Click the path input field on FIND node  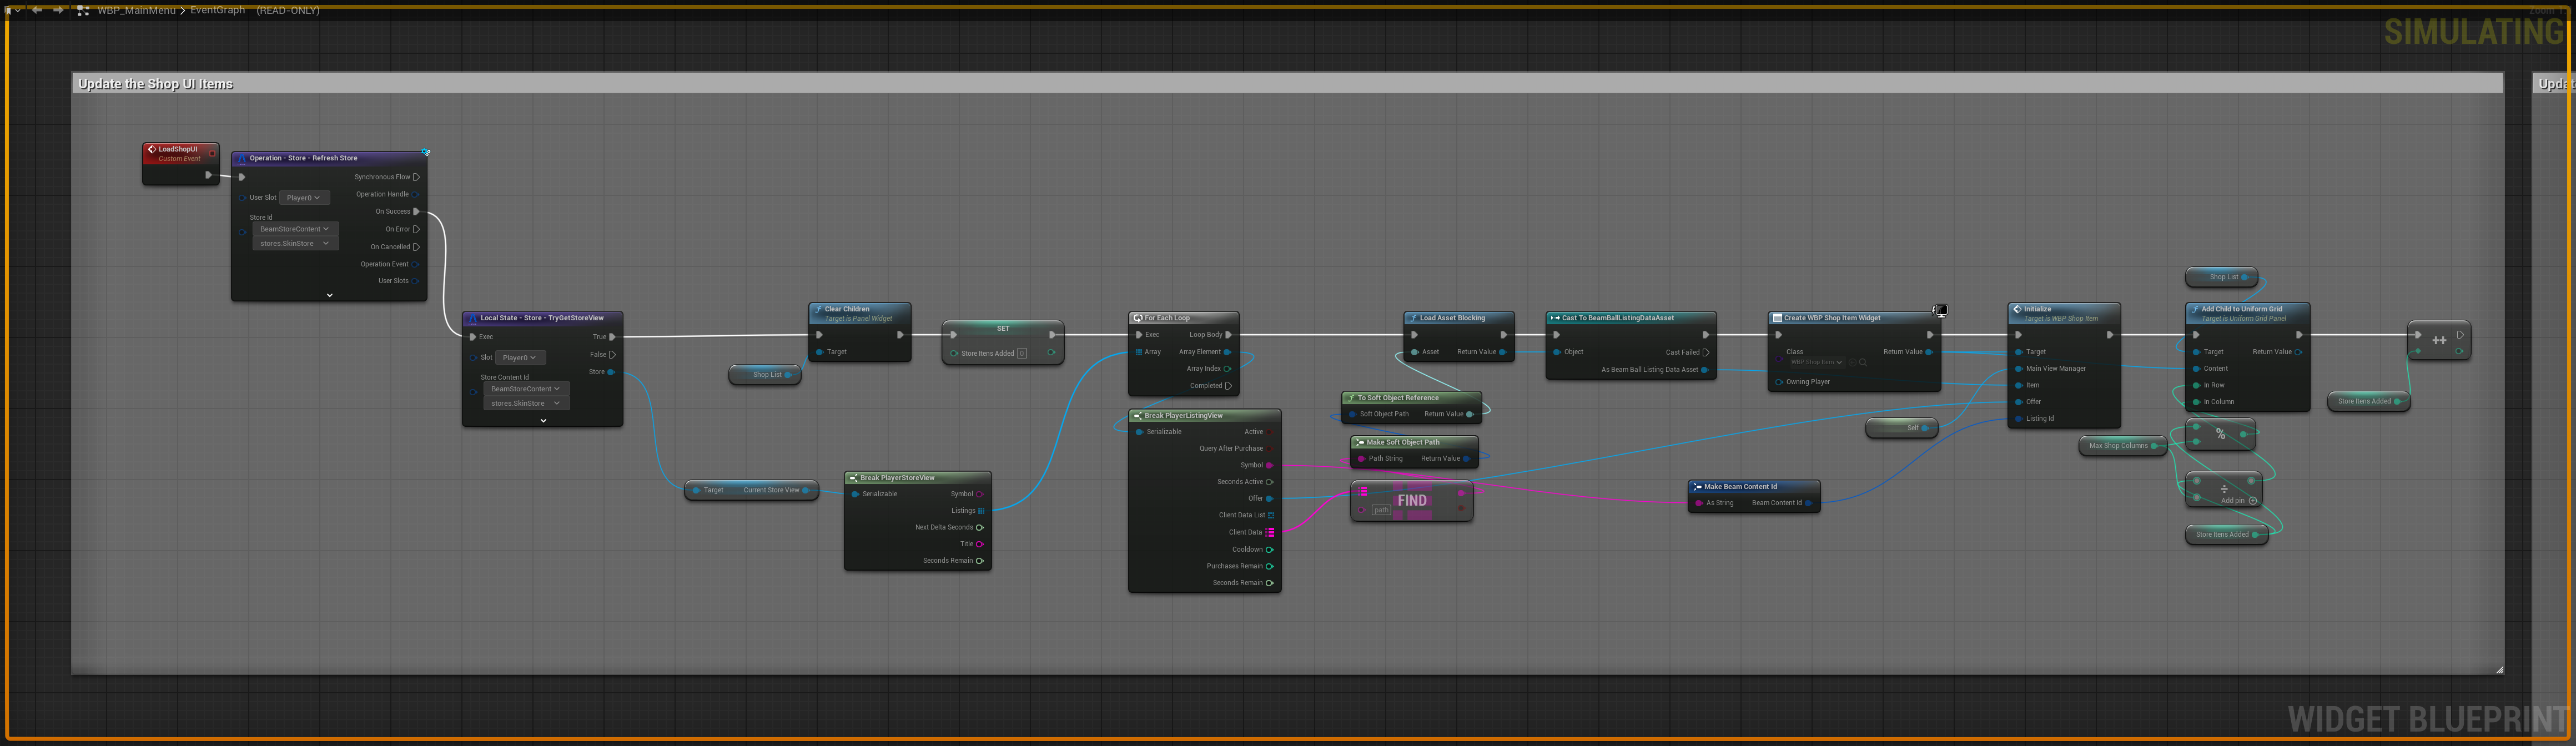pos(1381,510)
